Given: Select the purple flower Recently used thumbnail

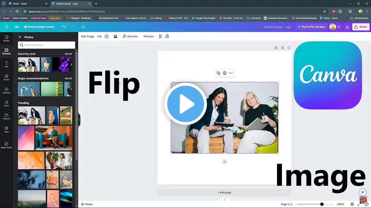Looking at the screenshot, I should 61,64.
